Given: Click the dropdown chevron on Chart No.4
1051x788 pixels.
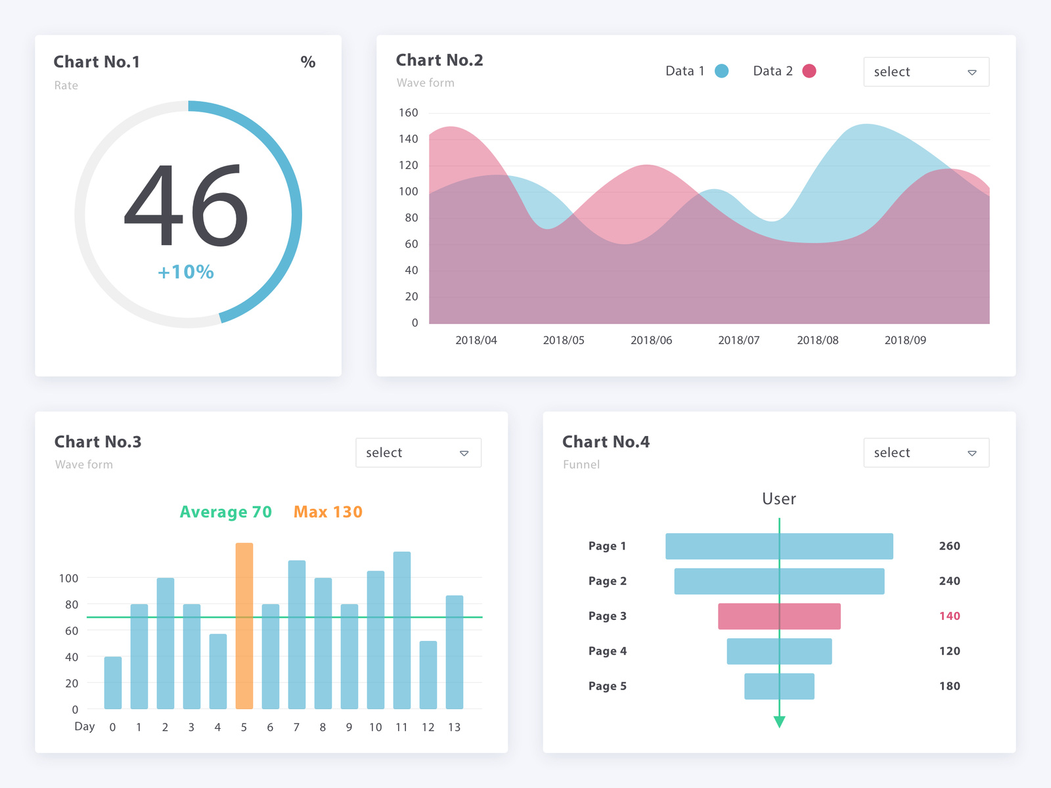Looking at the screenshot, I should [x=973, y=452].
